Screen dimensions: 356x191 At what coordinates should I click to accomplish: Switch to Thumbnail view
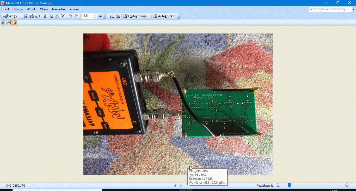(x=3, y=23)
